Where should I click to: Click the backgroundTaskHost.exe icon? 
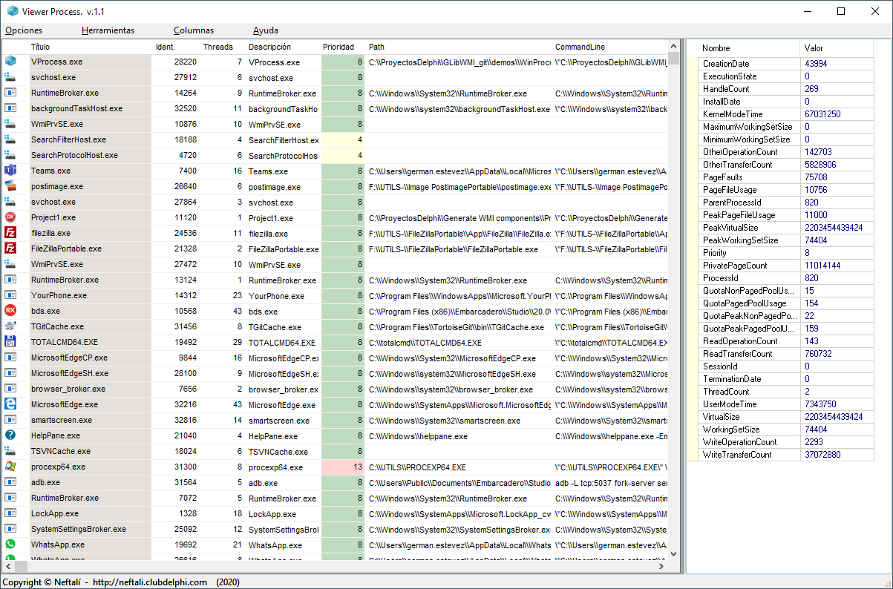click(10, 108)
